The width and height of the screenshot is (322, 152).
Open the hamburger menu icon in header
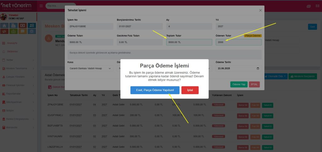point(41,6)
